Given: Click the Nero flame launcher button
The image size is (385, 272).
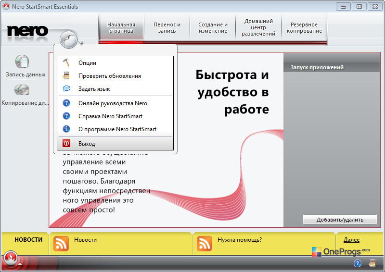Looking at the screenshot, I should pyautogui.click(x=11, y=258).
